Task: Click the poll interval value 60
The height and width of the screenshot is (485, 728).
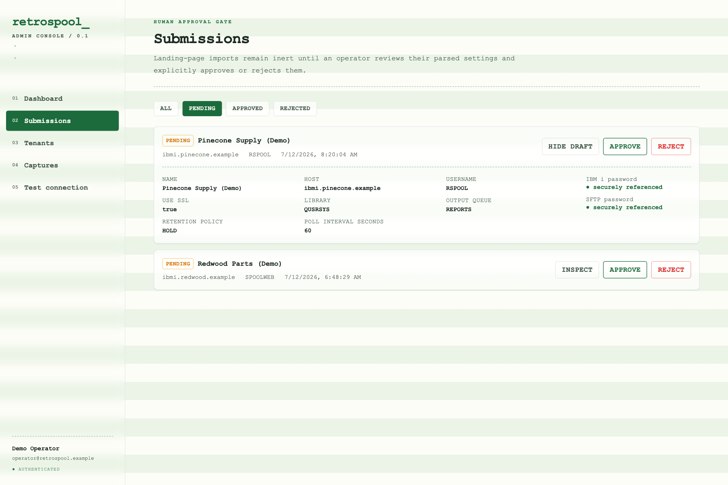Action: point(308,231)
